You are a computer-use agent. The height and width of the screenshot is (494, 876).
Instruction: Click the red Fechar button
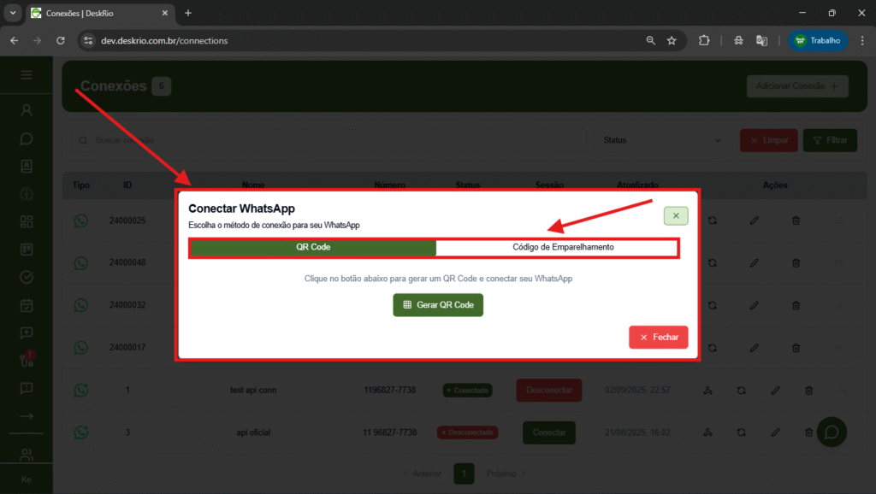pos(658,337)
